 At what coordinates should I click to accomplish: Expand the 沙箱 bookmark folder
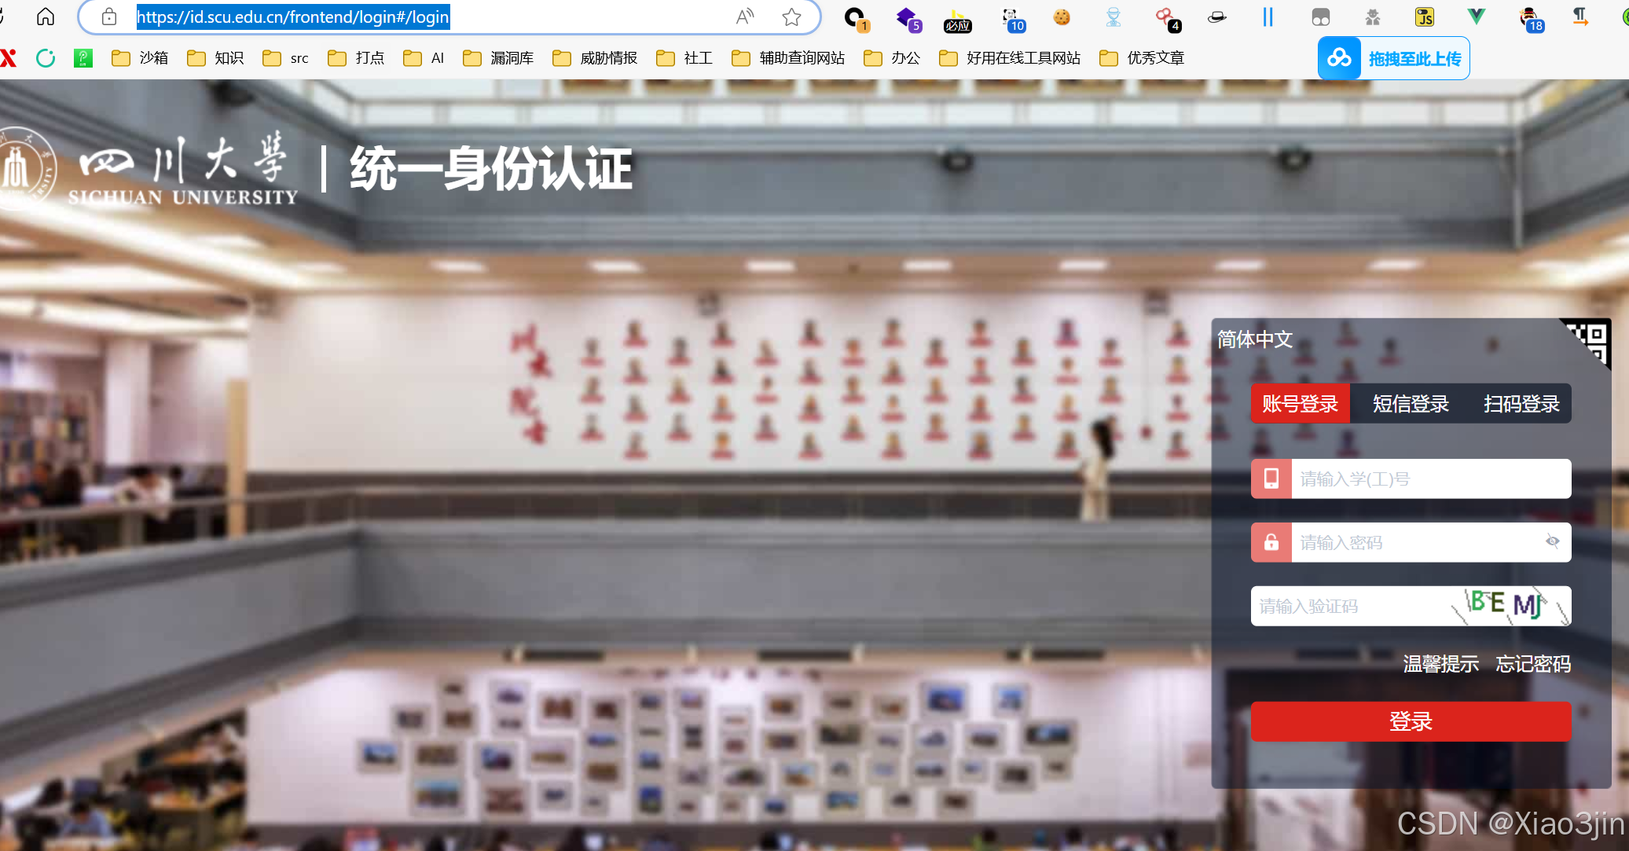click(140, 57)
